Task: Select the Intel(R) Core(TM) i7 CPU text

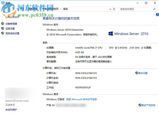Action: coord(89,48)
